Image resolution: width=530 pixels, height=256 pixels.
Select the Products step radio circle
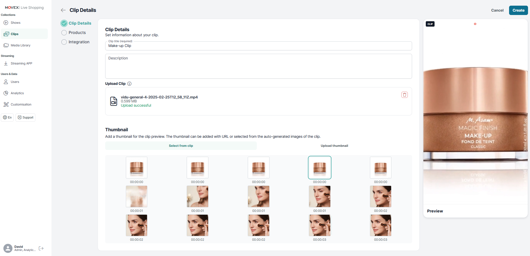(64, 33)
